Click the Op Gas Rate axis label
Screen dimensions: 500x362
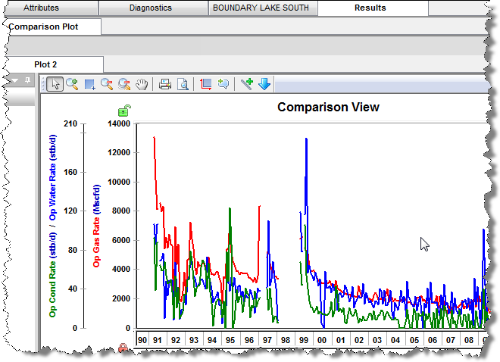pyautogui.click(x=97, y=225)
